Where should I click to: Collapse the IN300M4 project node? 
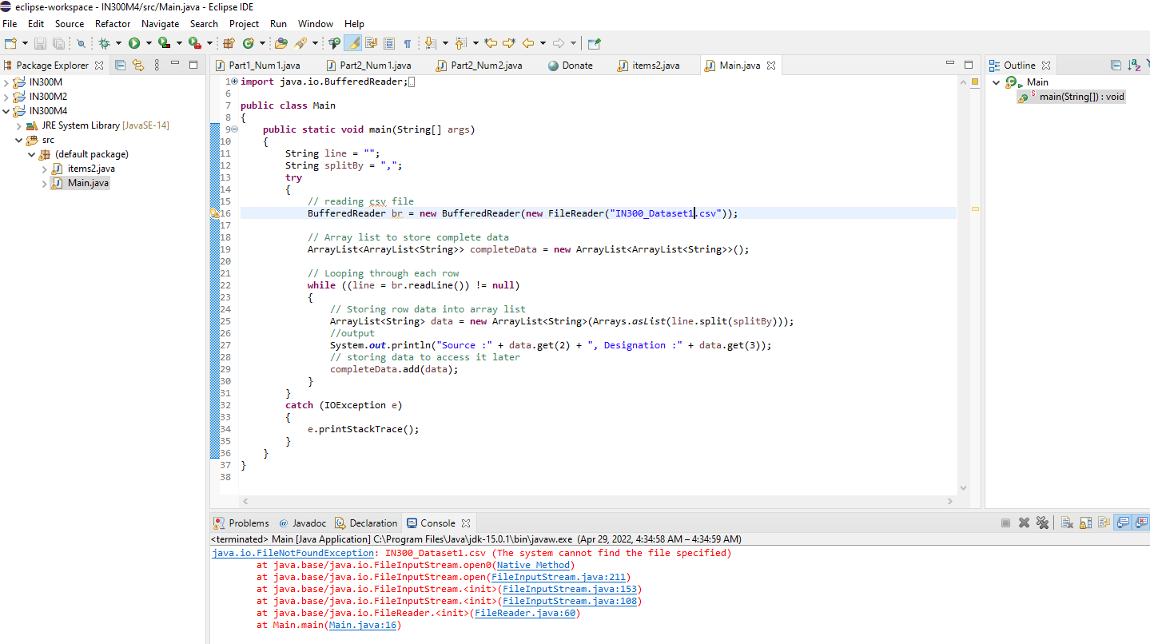click(7, 111)
